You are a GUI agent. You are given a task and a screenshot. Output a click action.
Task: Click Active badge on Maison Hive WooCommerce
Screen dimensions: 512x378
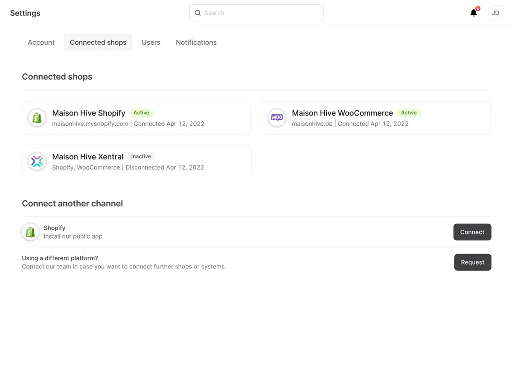(x=409, y=113)
